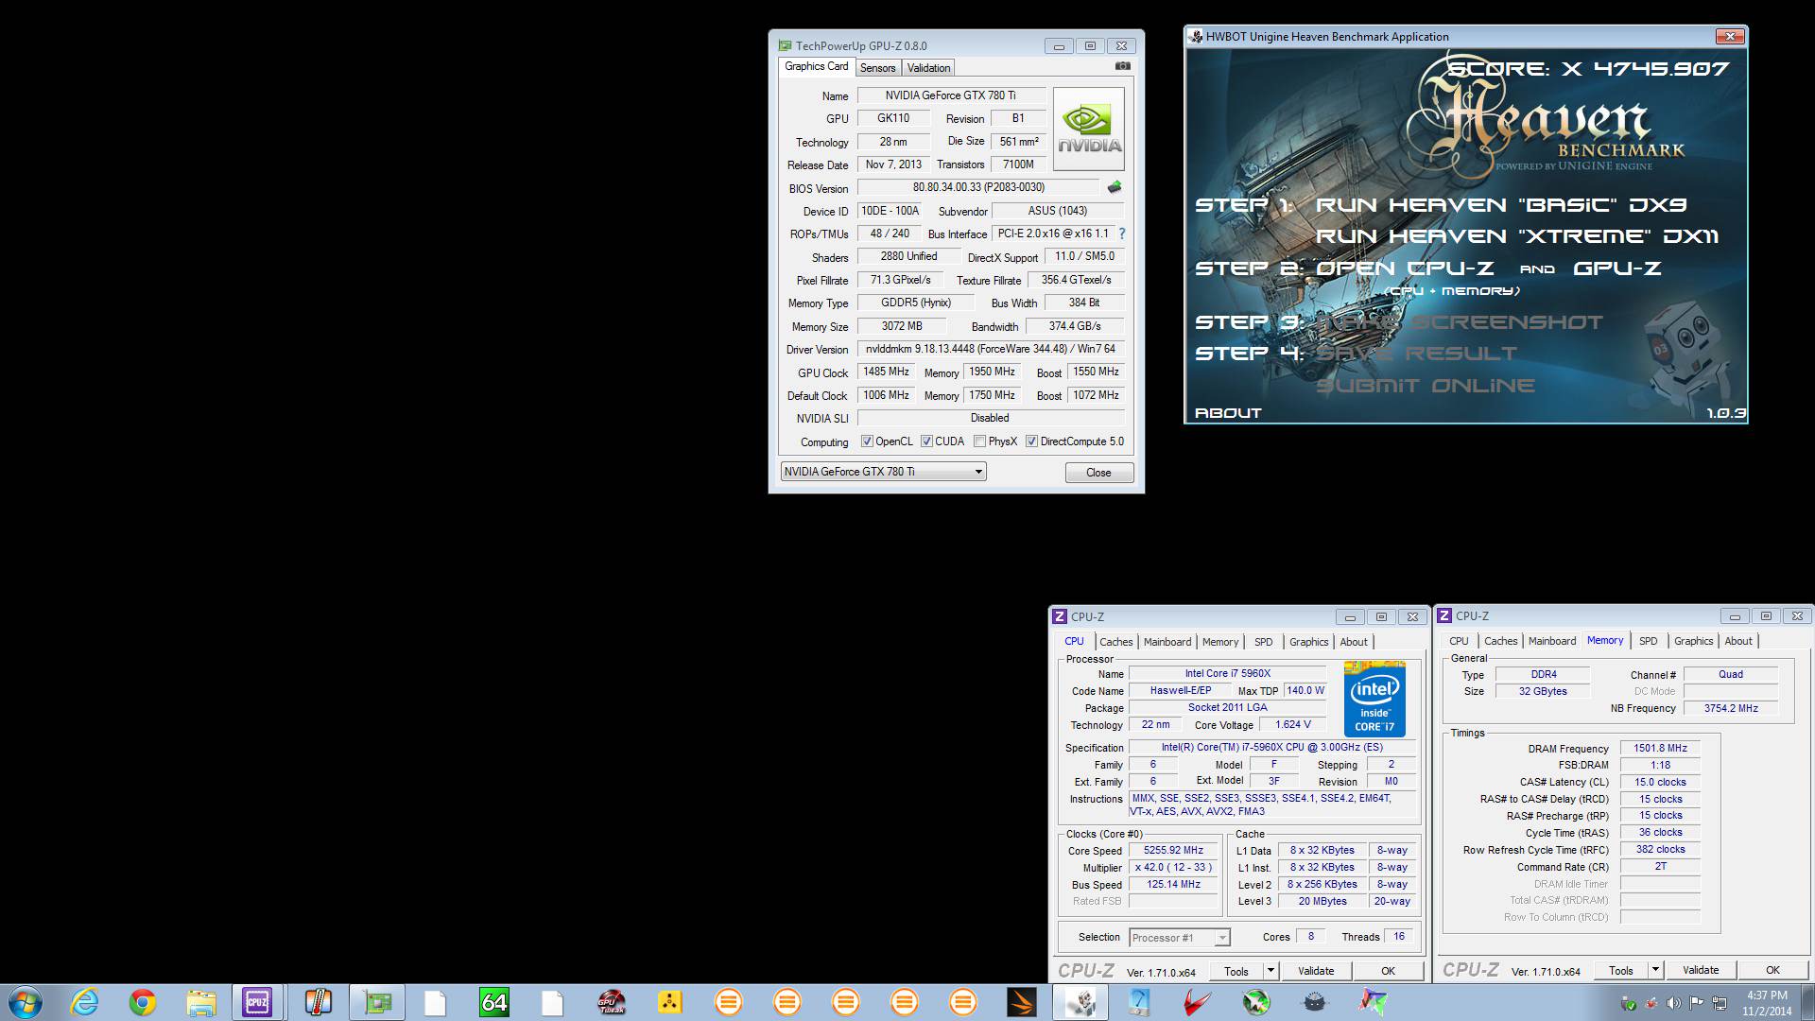This screenshot has width=1815, height=1021.
Task: Click GPU-Z link in Heaven Step 2
Action: click(1616, 268)
